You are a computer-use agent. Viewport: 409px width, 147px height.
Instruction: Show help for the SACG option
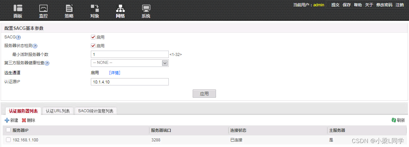point(19,37)
